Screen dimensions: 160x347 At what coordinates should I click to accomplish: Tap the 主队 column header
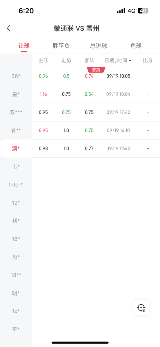[43, 60]
